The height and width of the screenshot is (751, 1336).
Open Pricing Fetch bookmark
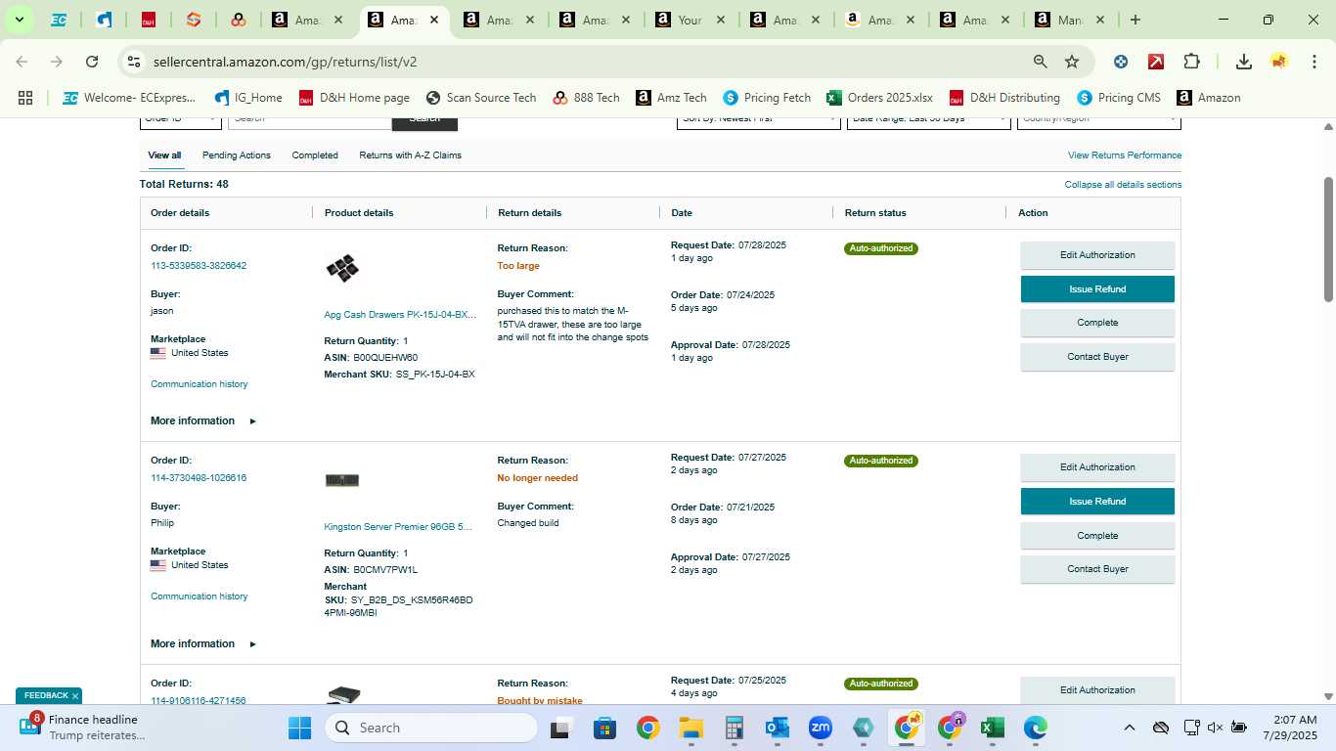click(767, 98)
